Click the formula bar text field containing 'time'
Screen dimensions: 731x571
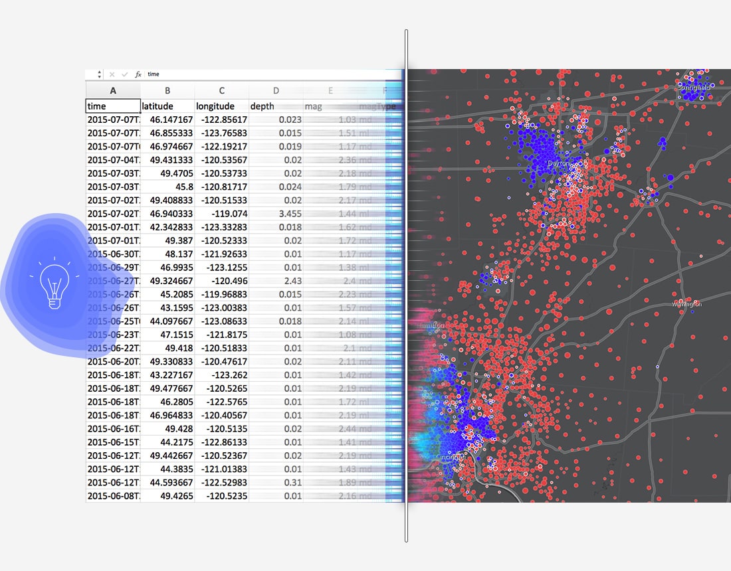(x=266, y=74)
